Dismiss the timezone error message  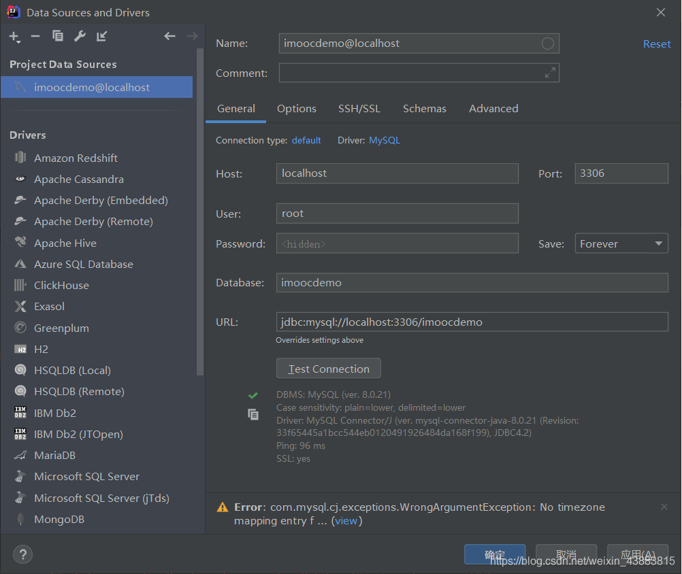pos(664,507)
